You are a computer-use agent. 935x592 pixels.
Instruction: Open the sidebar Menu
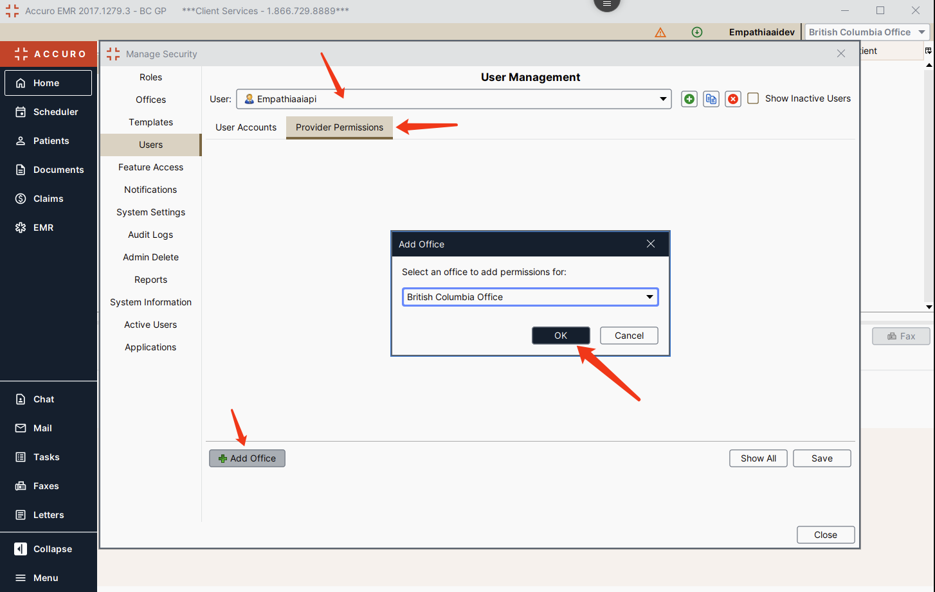(x=48, y=578)
